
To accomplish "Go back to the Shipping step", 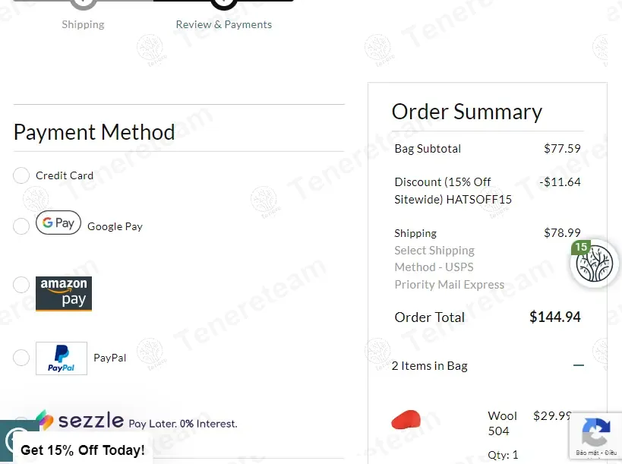I will (84, 24).
